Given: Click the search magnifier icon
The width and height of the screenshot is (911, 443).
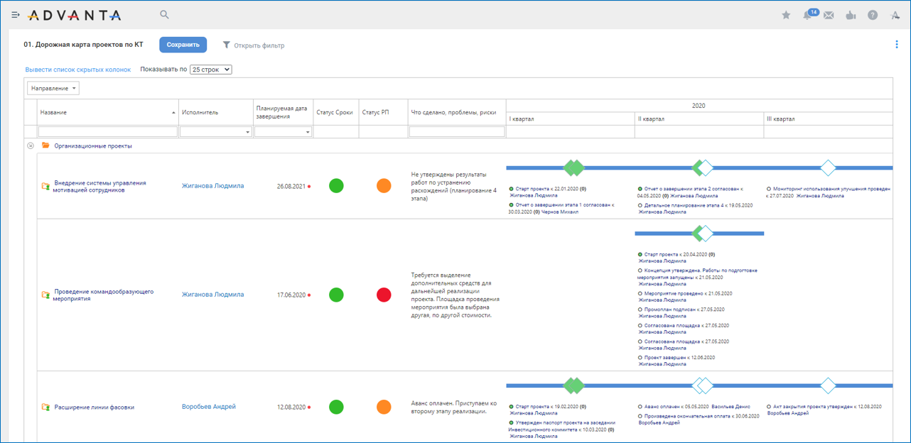Looking at the screenshot, I should (x=164, y=15).
